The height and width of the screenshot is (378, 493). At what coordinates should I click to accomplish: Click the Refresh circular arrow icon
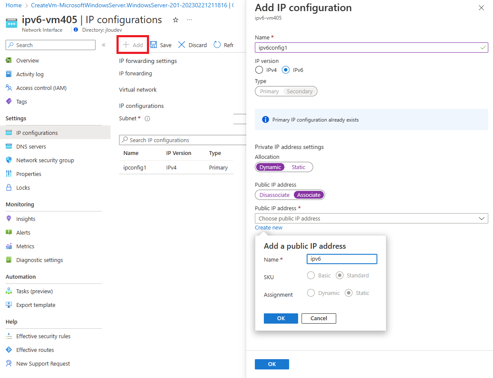[217, 45]
